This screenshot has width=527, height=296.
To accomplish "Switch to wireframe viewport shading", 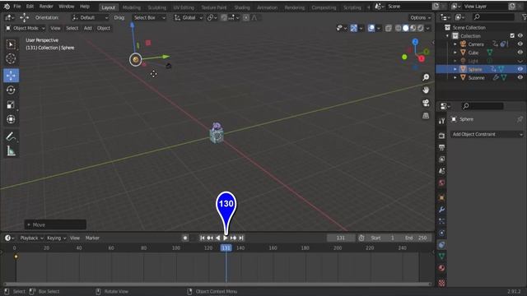I will [x=399, y=28].
